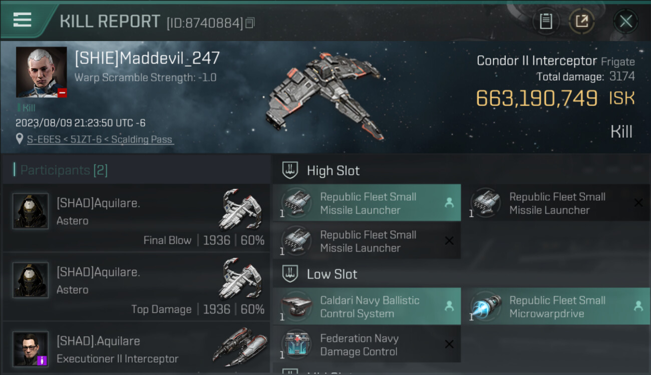Viewport: 651px width, 375px height.
Task: Open S-E6ES Scalding Pass location link
Action: pyautogui.click(x=99, y=139)
